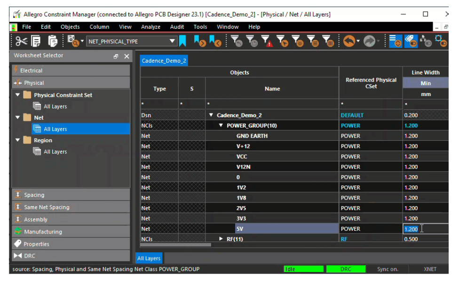Open the Window menu
The image size is (459, 282).
[x=228, y=27]
